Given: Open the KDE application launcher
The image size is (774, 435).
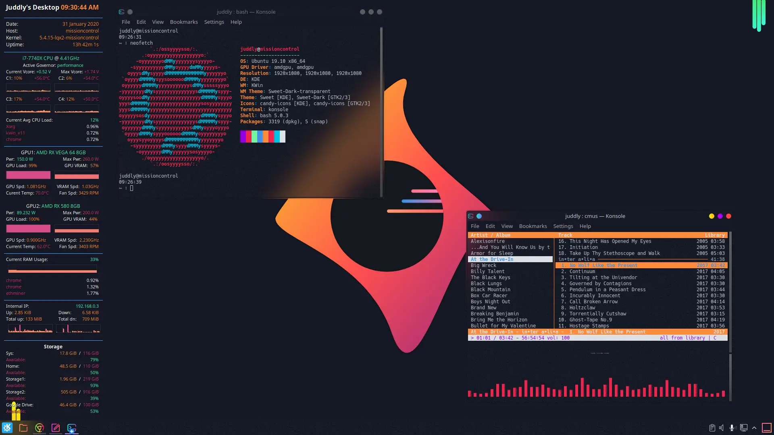Looking at the screenshot, I should [7, 428].
